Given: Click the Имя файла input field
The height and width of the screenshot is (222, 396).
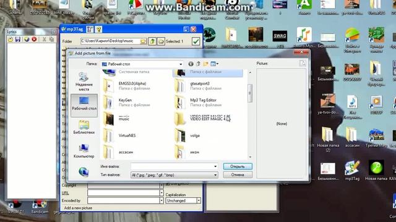Looking at the screenshot, I should pyautogui.click(x=172, y=166).
